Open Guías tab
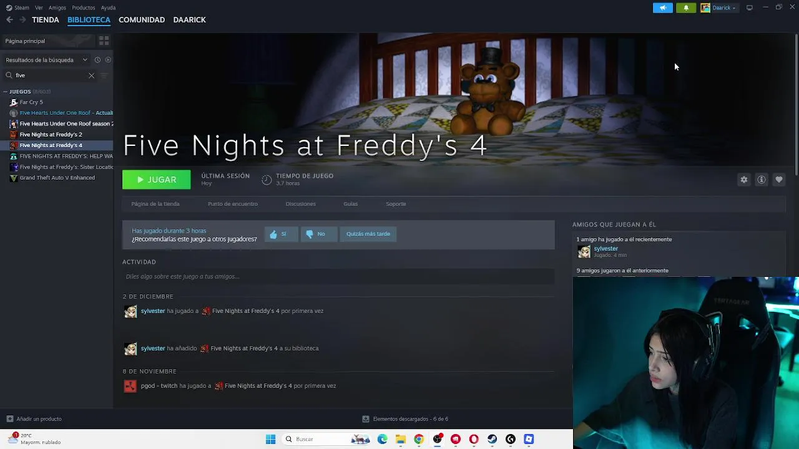The width and height of the screenshot is (799, 449). [x=350, y=204]
